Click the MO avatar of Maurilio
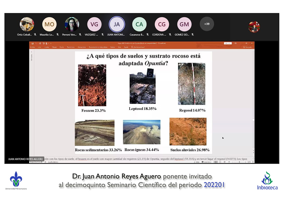Screen dimensions: 284x198 49,24
